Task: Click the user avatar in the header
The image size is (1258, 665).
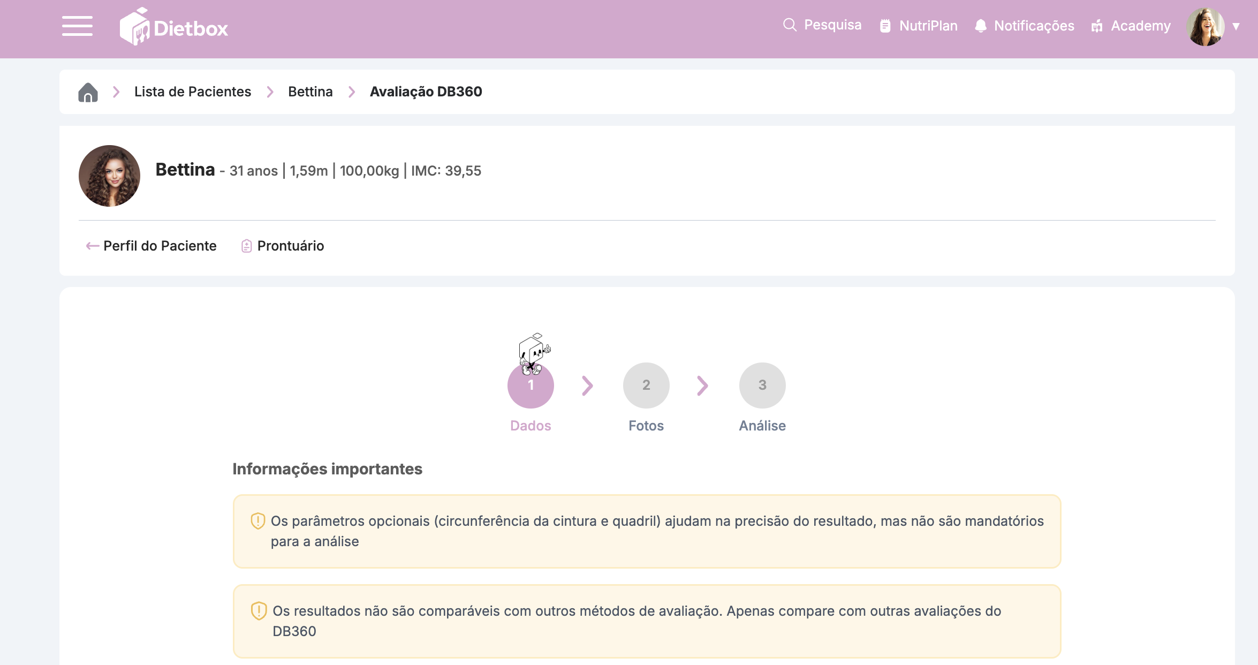Action: (x=1205, y=26)
